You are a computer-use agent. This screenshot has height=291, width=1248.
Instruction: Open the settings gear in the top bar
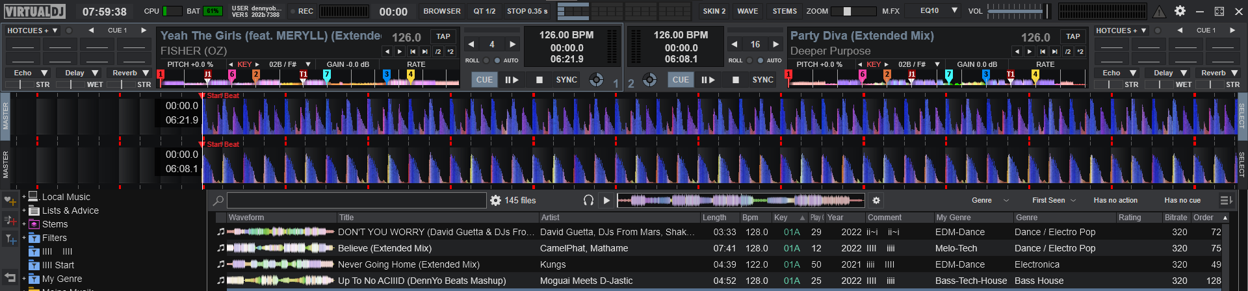point(1180,11)
